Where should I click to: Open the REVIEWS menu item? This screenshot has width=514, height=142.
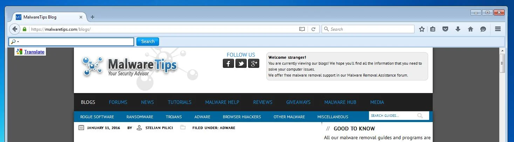263,102
